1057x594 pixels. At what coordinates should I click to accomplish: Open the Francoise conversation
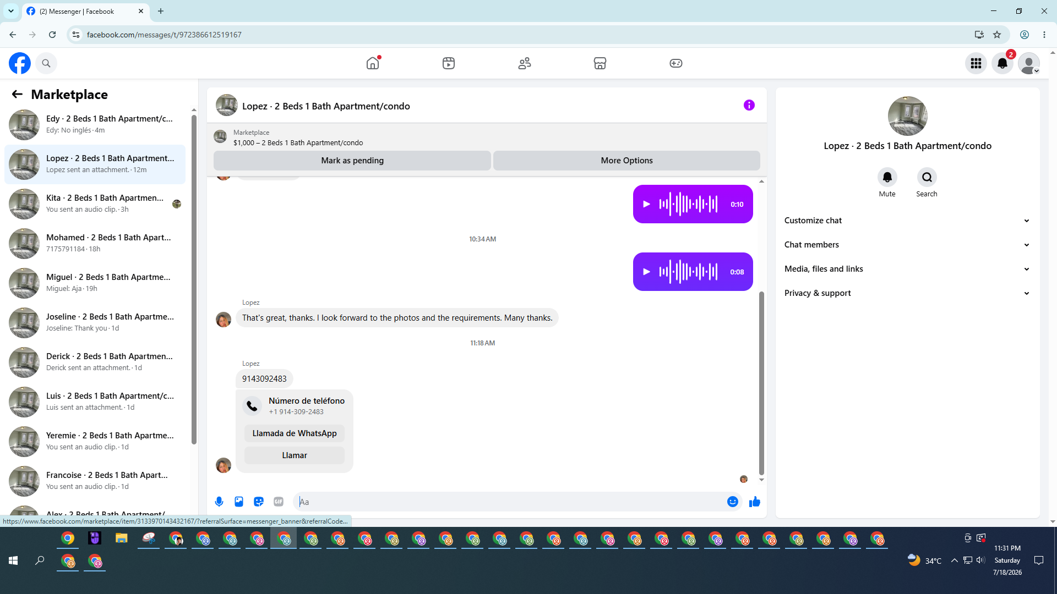95,481
